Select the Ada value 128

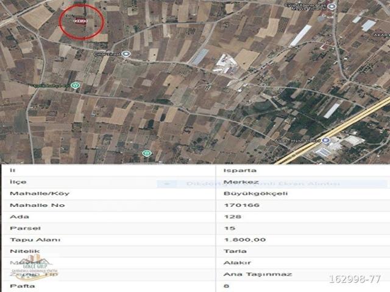tap(233, 217)
